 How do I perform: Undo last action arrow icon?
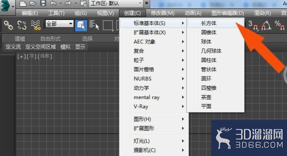[x=53, y=3]
